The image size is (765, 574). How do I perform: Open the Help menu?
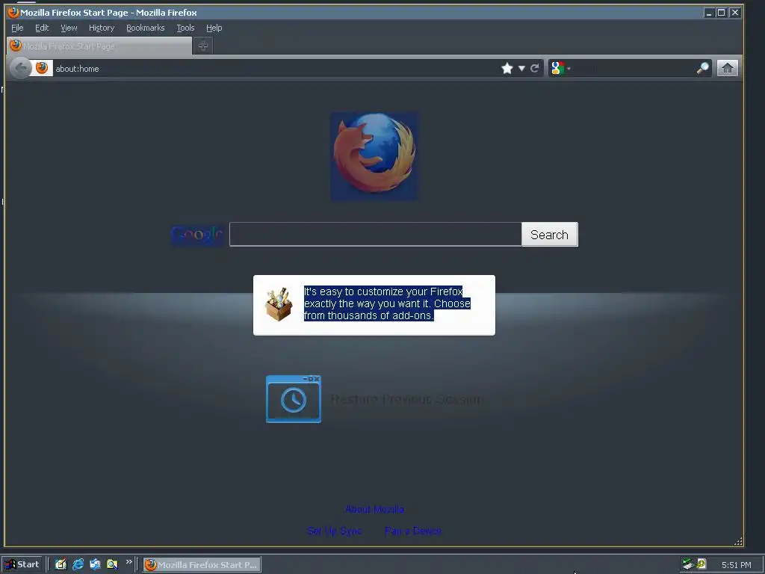[x=214, y=28]
